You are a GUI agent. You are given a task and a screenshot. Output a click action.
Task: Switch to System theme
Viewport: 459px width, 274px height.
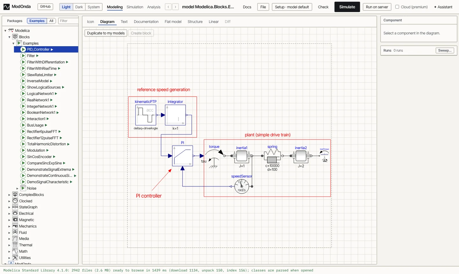click(94, 7)
